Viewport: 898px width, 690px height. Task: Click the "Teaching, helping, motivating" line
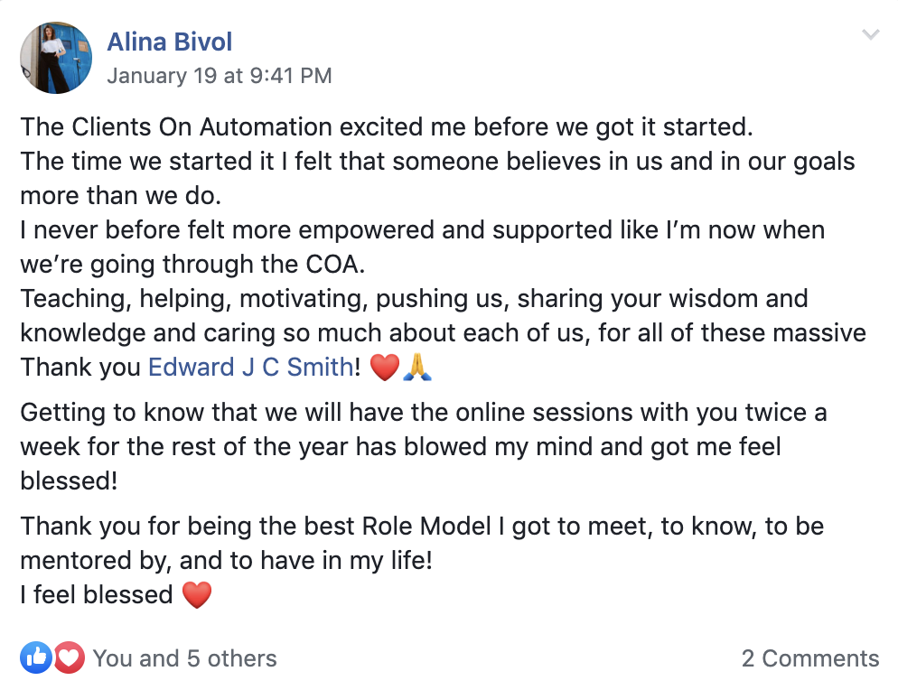(x=414, y=298)
